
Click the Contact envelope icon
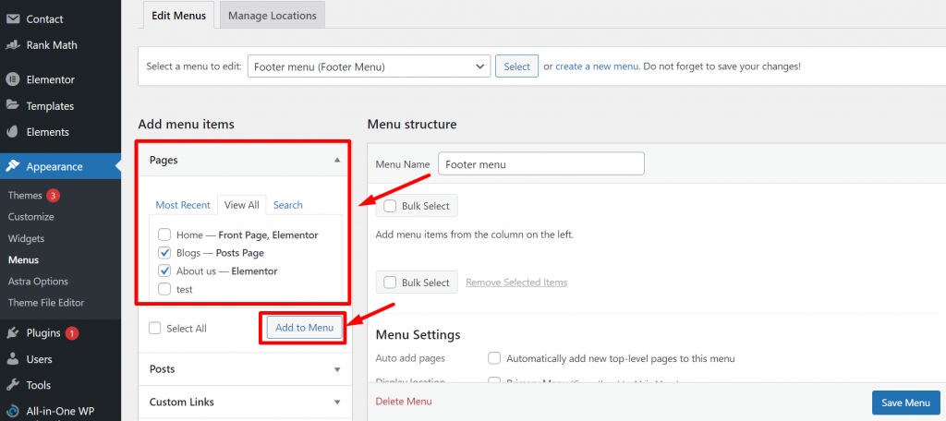tap(12, 18)
